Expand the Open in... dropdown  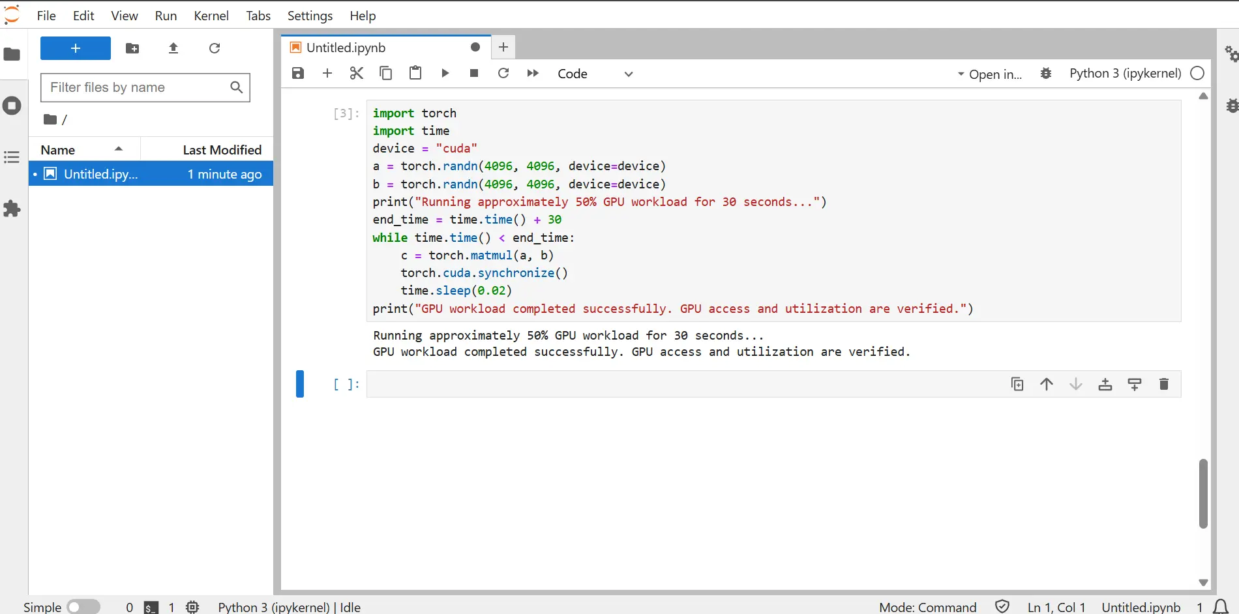tap(990, 74)
